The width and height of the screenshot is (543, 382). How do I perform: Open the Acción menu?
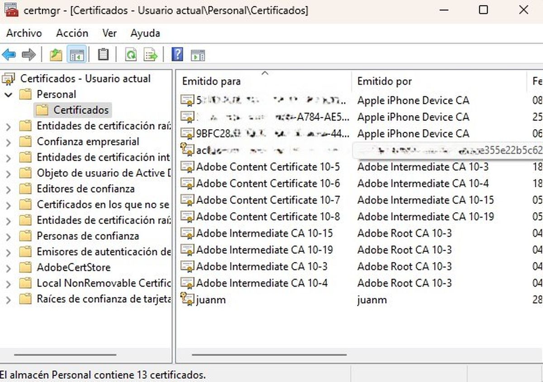(71, 33)
